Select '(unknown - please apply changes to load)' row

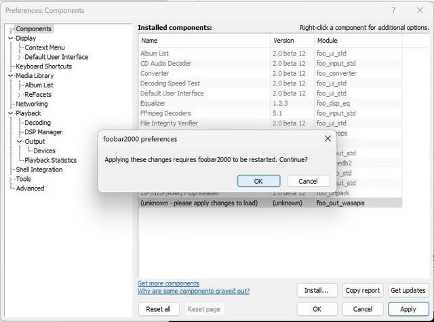pyautogui.click(x=270, y=203)
